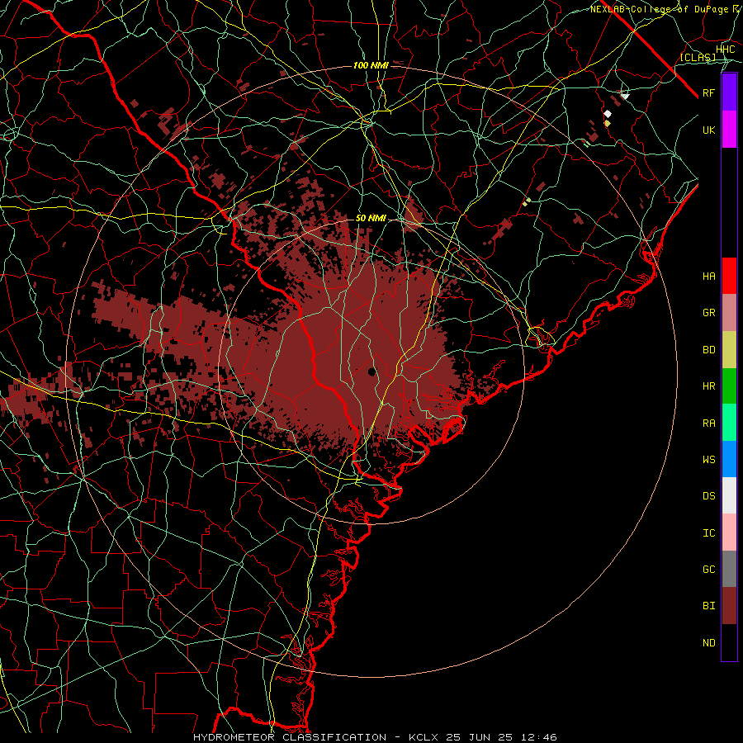Click the DS legend label

708,496
